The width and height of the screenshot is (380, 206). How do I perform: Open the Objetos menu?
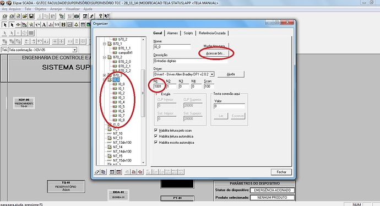tap(40, 9)
